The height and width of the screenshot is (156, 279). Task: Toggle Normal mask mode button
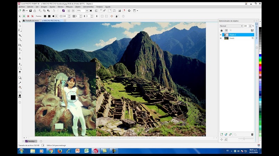click(20, 16)
